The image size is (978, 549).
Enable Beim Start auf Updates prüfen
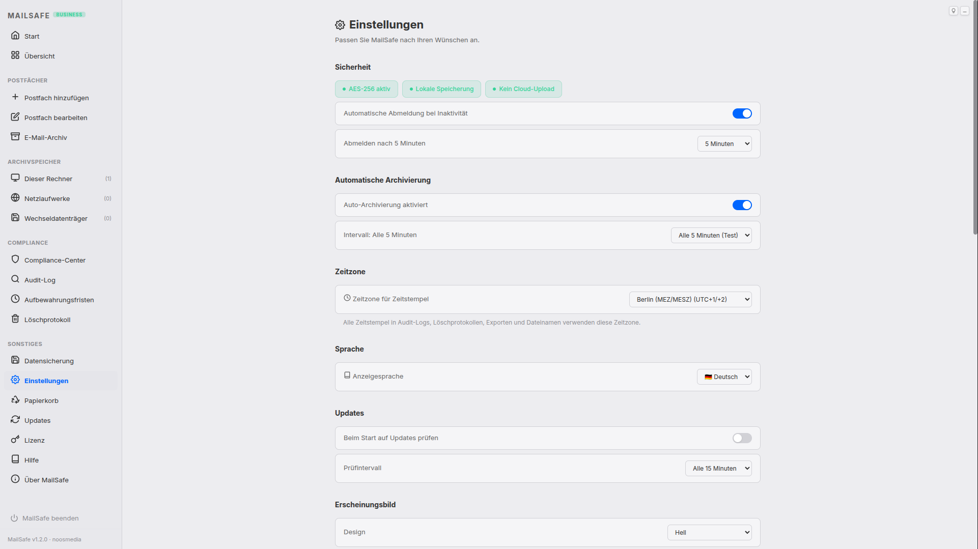tap(742, 438)
